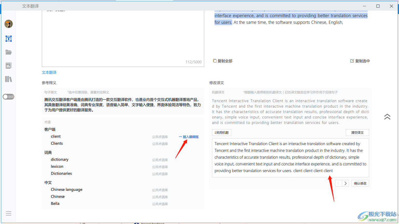Click the highlighted translated text at top right
This screenshot has height=224, width=399.
click(291, 16)
